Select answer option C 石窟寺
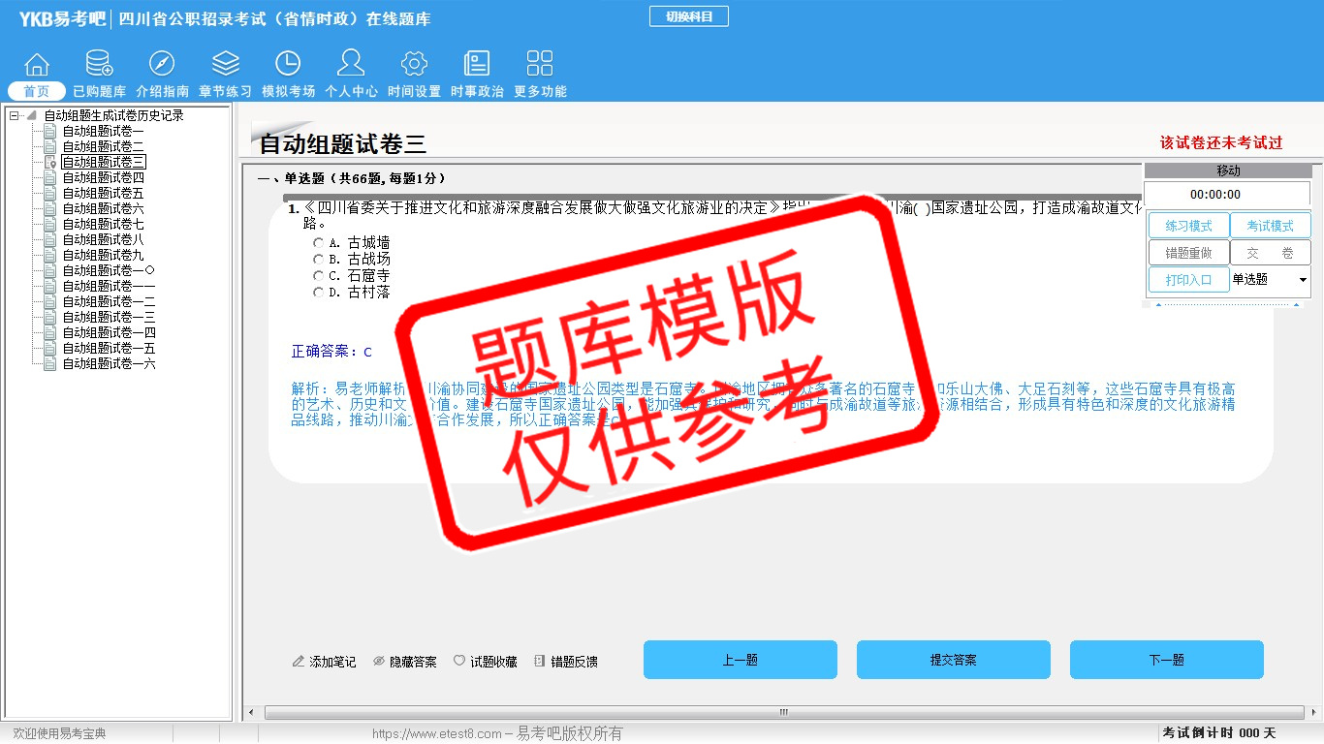Image resolution: width=1324 pixels, height=744 pixels. coord(318,276)
